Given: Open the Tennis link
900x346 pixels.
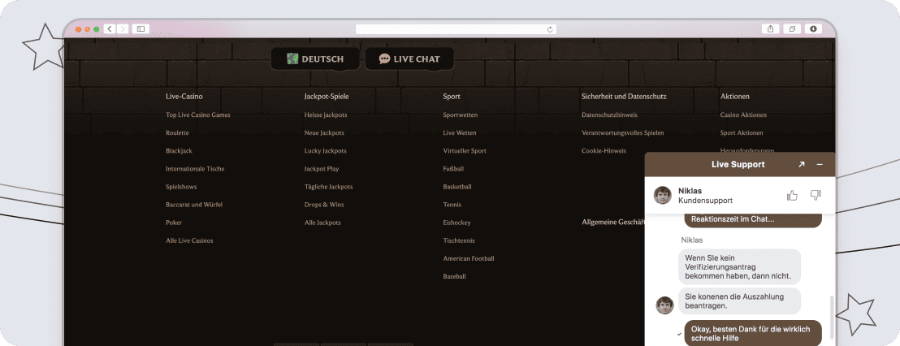Looking at the screenshot, I should pos(452,205).
